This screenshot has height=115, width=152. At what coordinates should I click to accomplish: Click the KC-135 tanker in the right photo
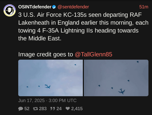point(122,91)
